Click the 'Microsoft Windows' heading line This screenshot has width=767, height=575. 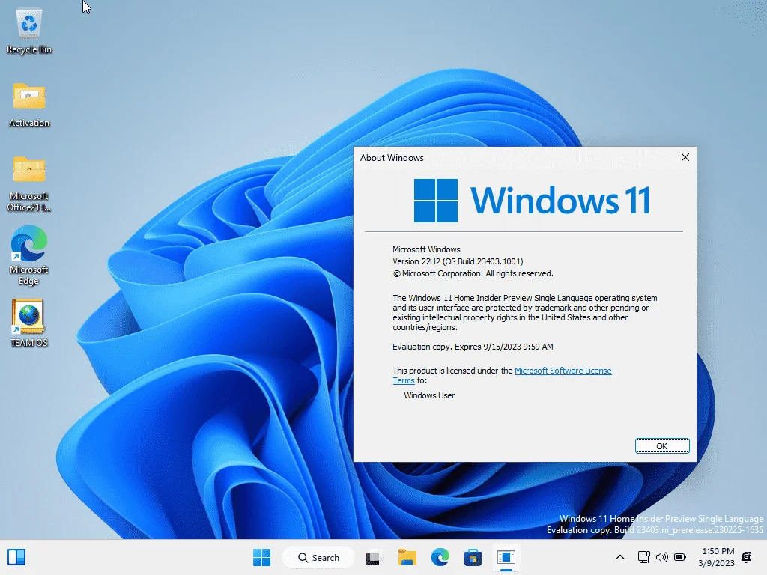point(426,249)
